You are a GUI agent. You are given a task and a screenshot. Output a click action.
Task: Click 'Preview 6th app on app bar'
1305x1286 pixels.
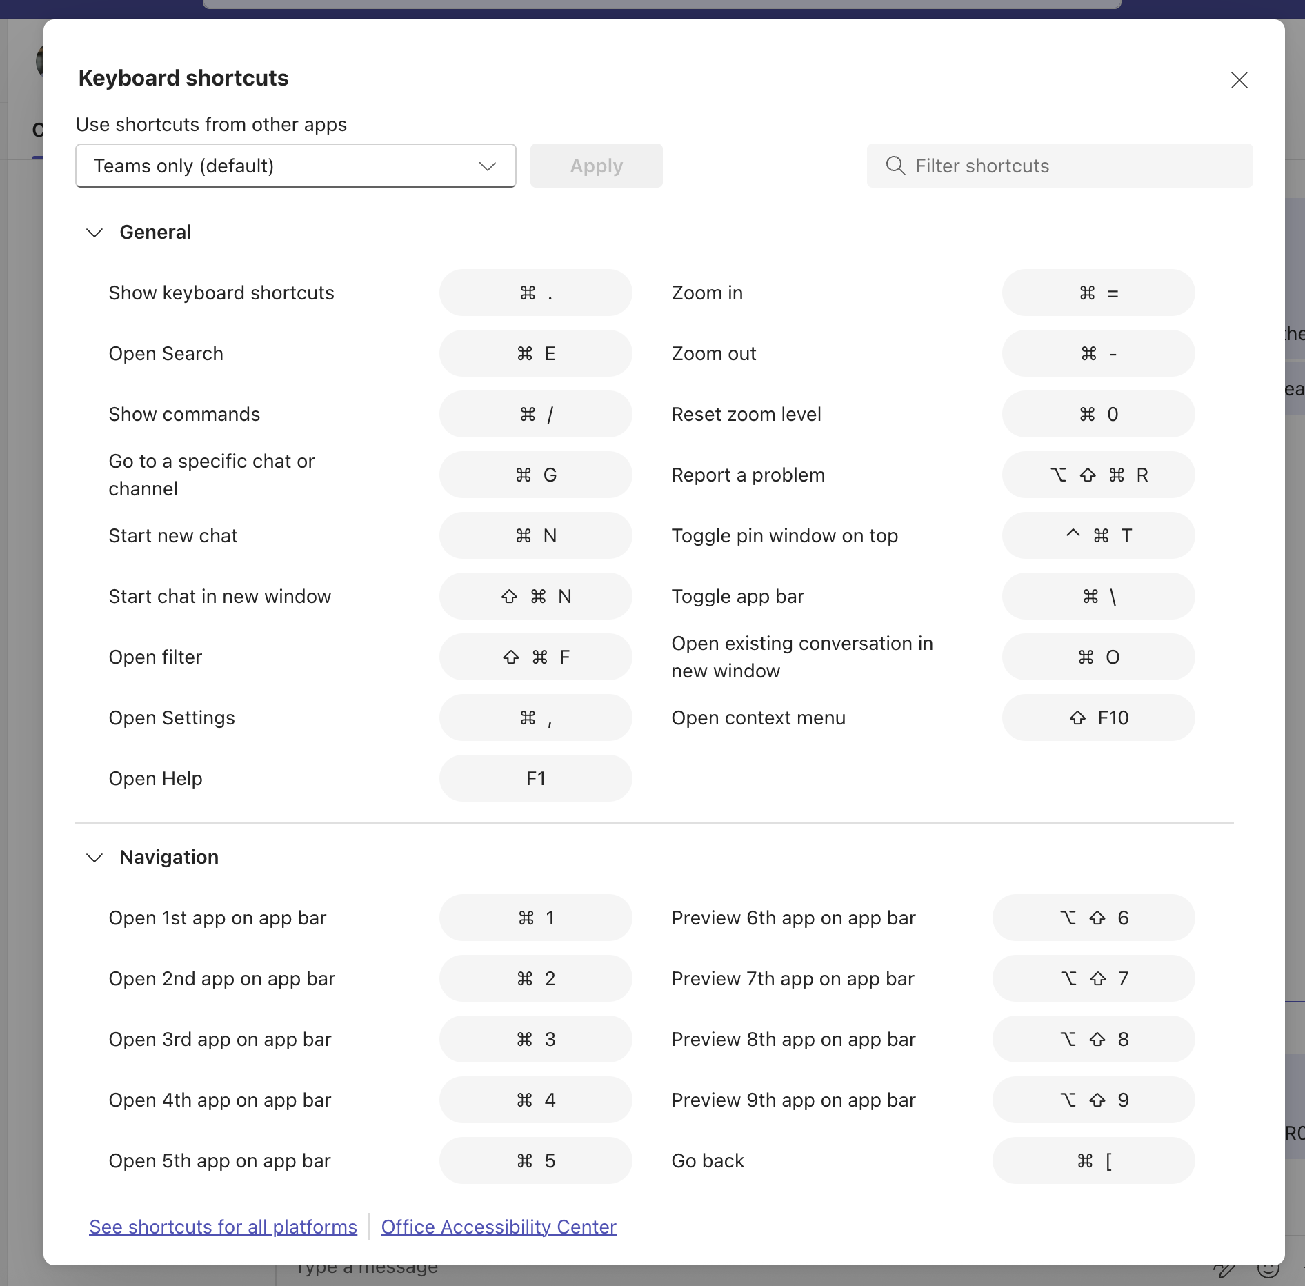(794, 918)
